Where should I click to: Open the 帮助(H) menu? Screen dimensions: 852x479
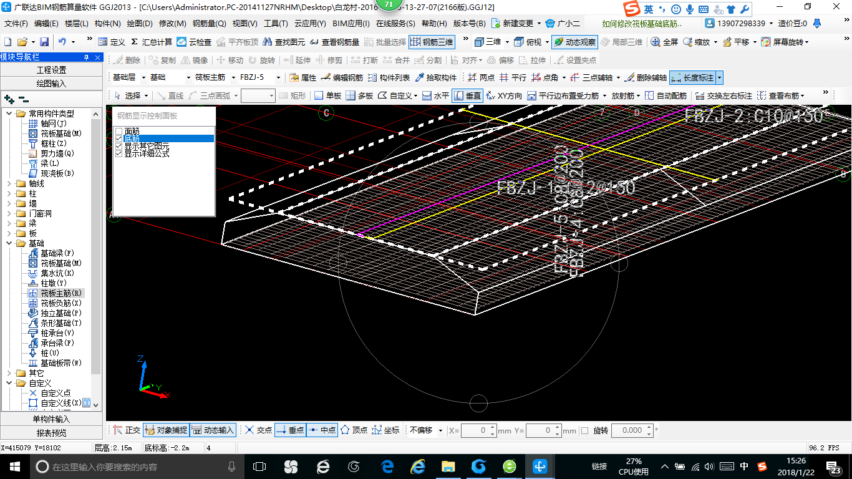pos(434,24)
